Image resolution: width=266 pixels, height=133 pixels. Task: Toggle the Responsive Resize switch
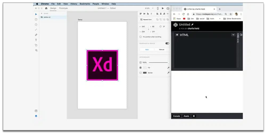point(167,43)
